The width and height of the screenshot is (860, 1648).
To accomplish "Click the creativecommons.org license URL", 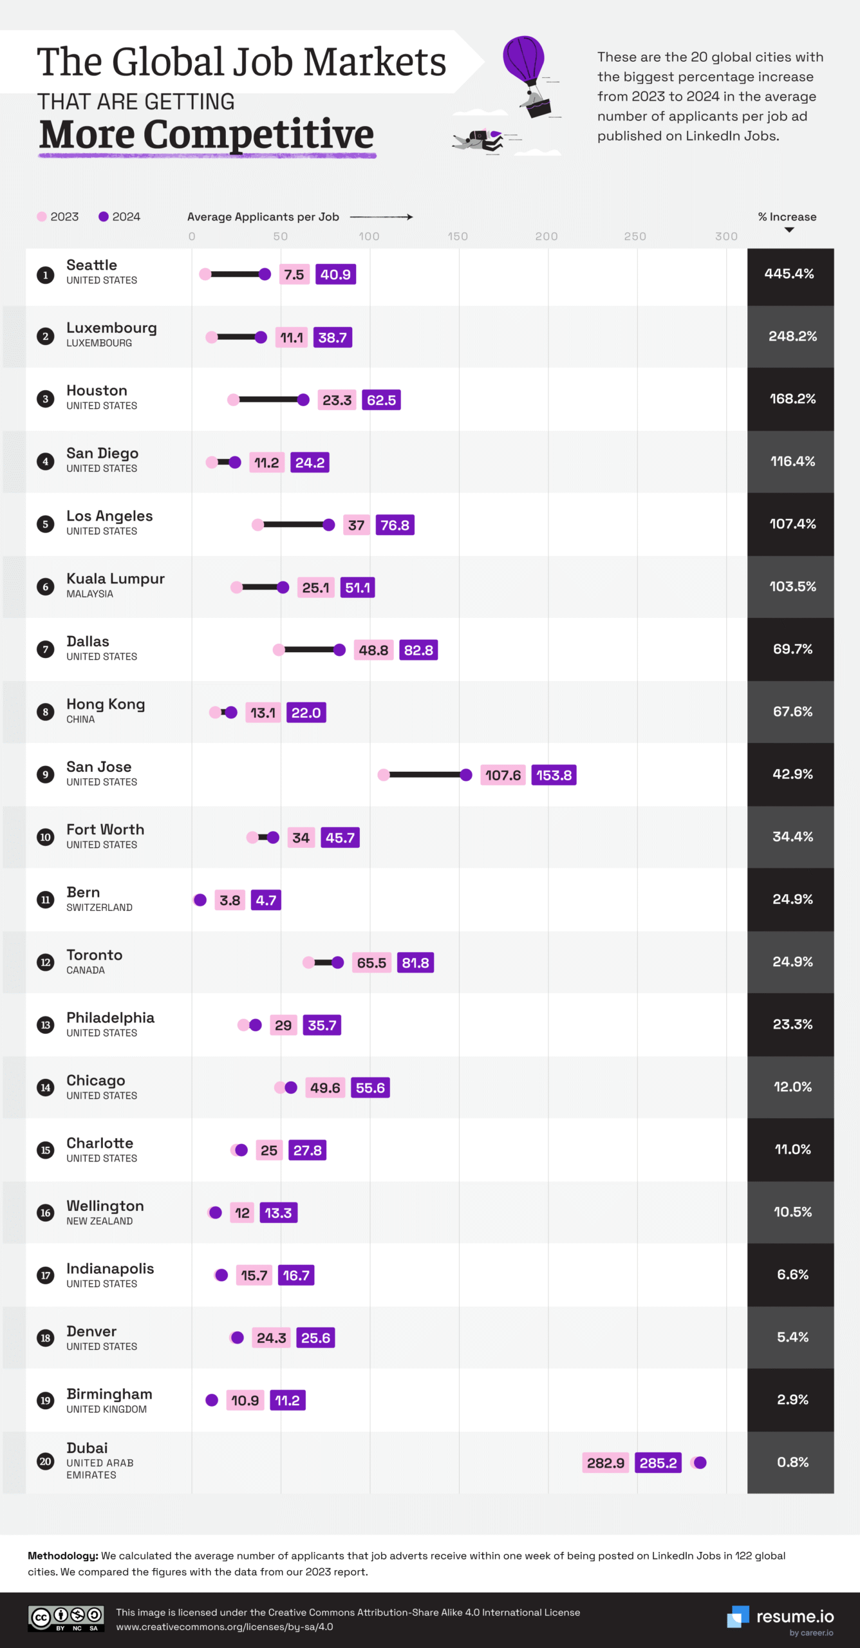I will pos(225,1627).
